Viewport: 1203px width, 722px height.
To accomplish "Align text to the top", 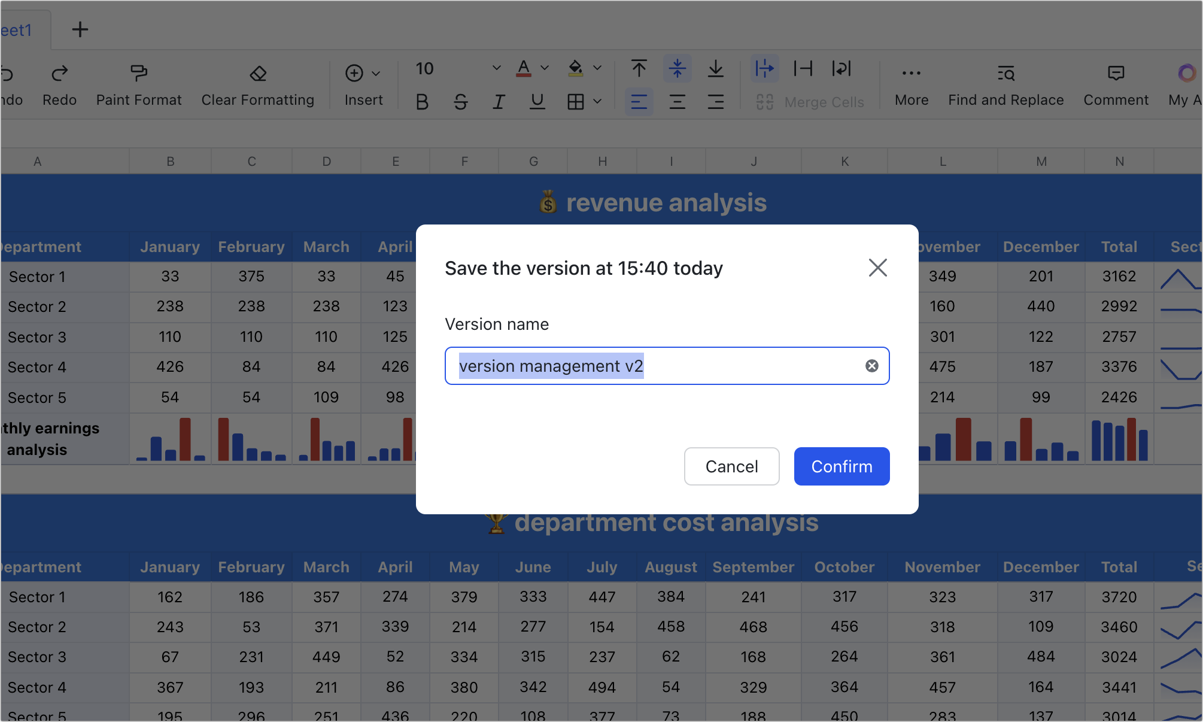I will (639, 68).
